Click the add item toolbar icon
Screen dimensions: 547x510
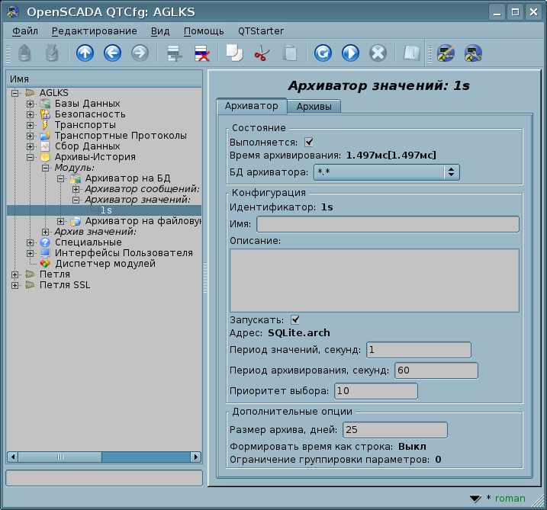(175, 53)
